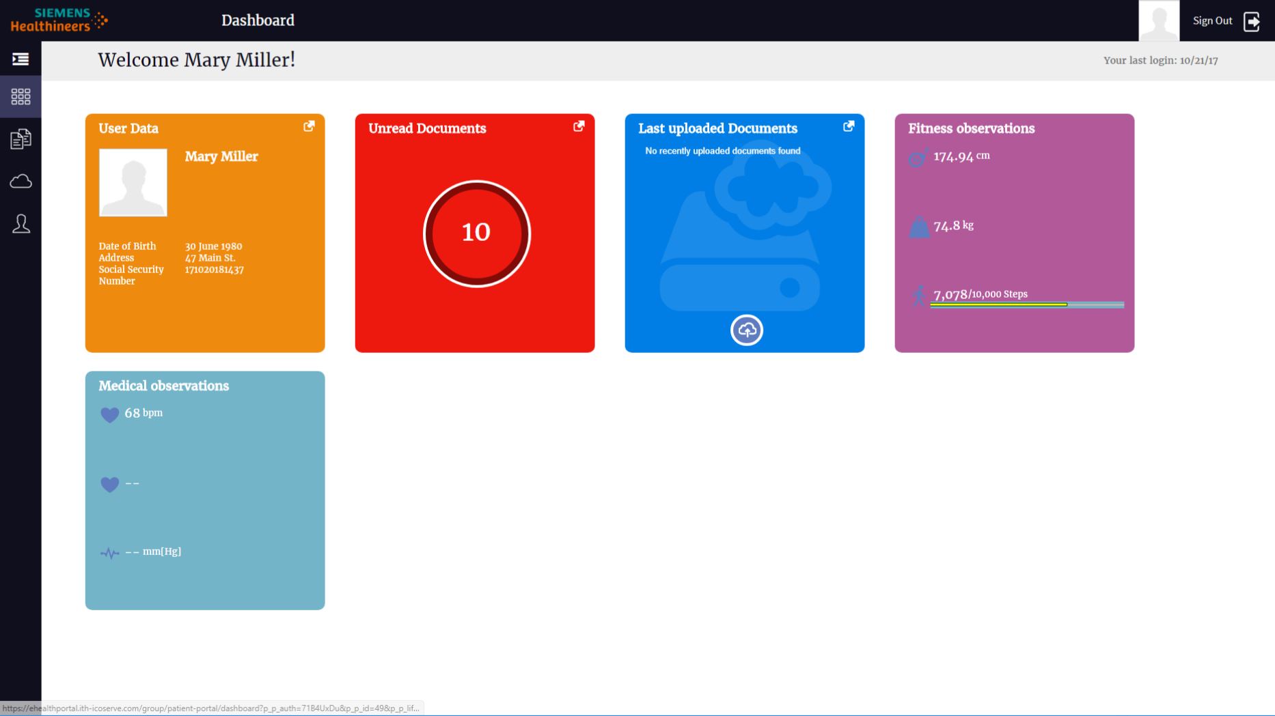Open the dashboard grid icon in sidebar
This screenshot has width=1275, height=716.
pyautogui.click(x=20, y=96)
